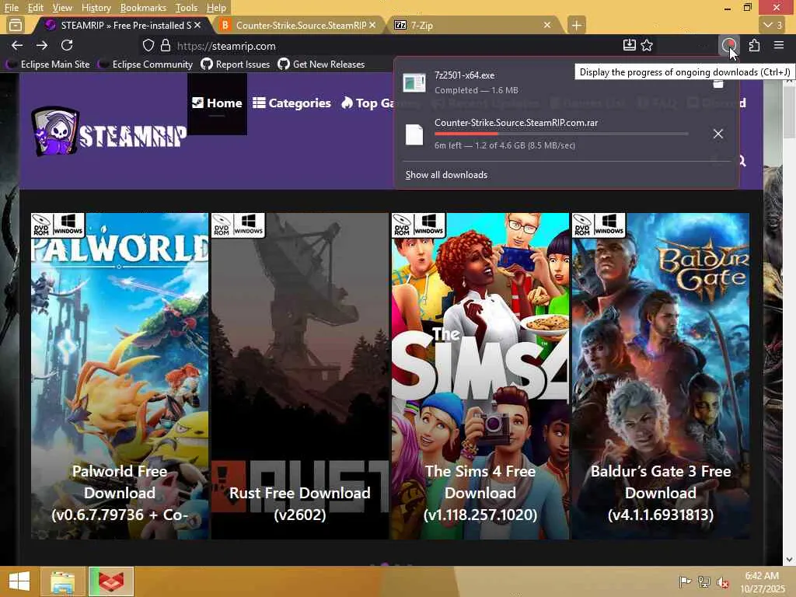The image size is (796, 597).
Task: Open the Extensions puzzle icon
Action: [x=754, y=45]
